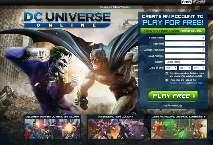The width and height of the screenshot is (213, 145).
Task: Click the key icon in Password field
Action: [203, 44]
